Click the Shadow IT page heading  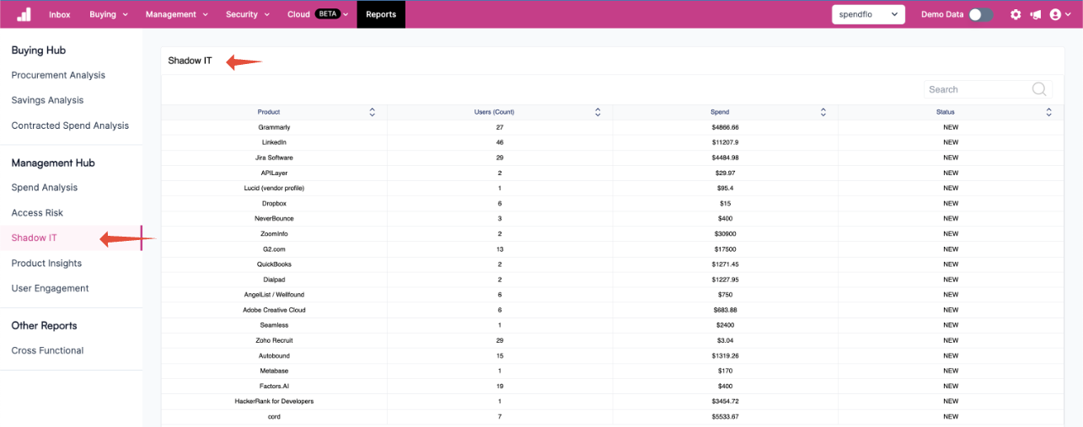point(190,61)
